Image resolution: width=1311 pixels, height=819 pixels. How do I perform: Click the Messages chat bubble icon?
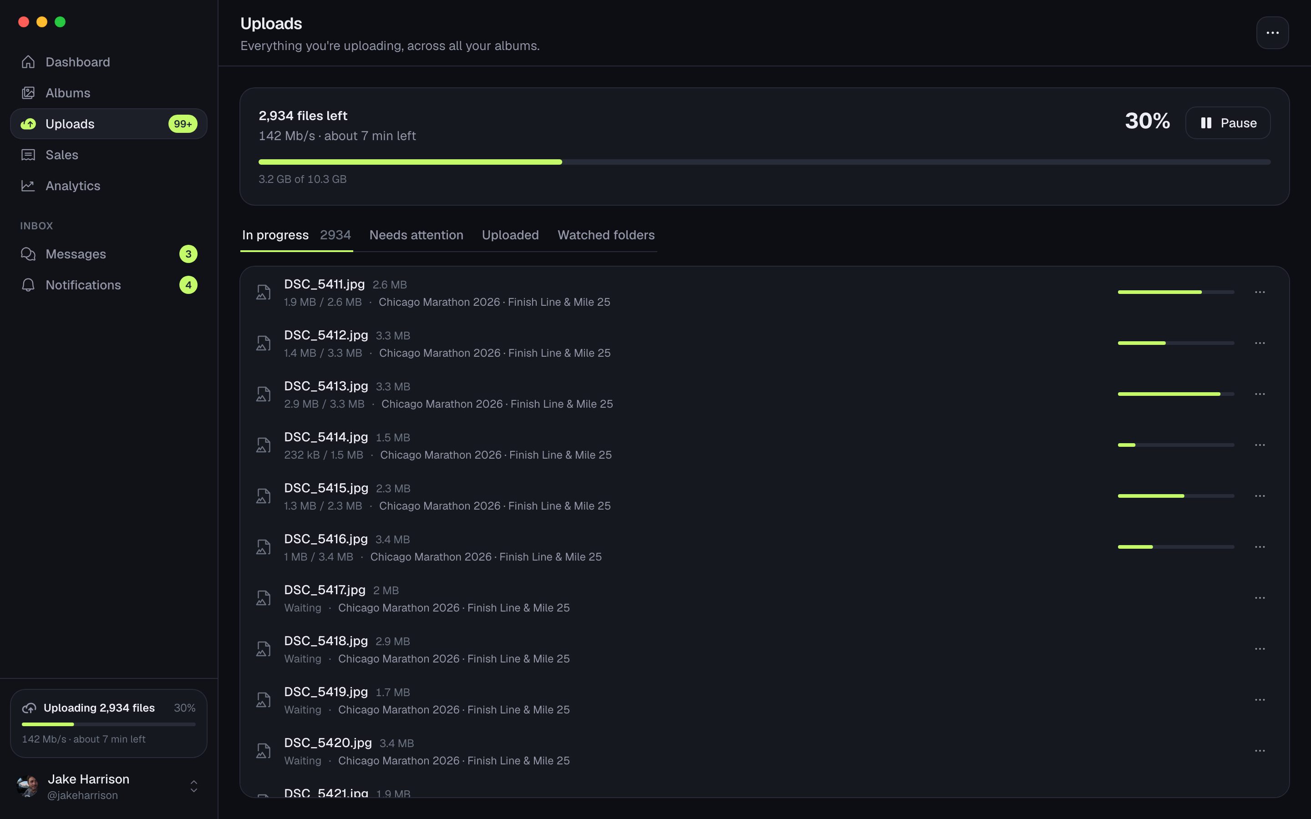(28, 254)
